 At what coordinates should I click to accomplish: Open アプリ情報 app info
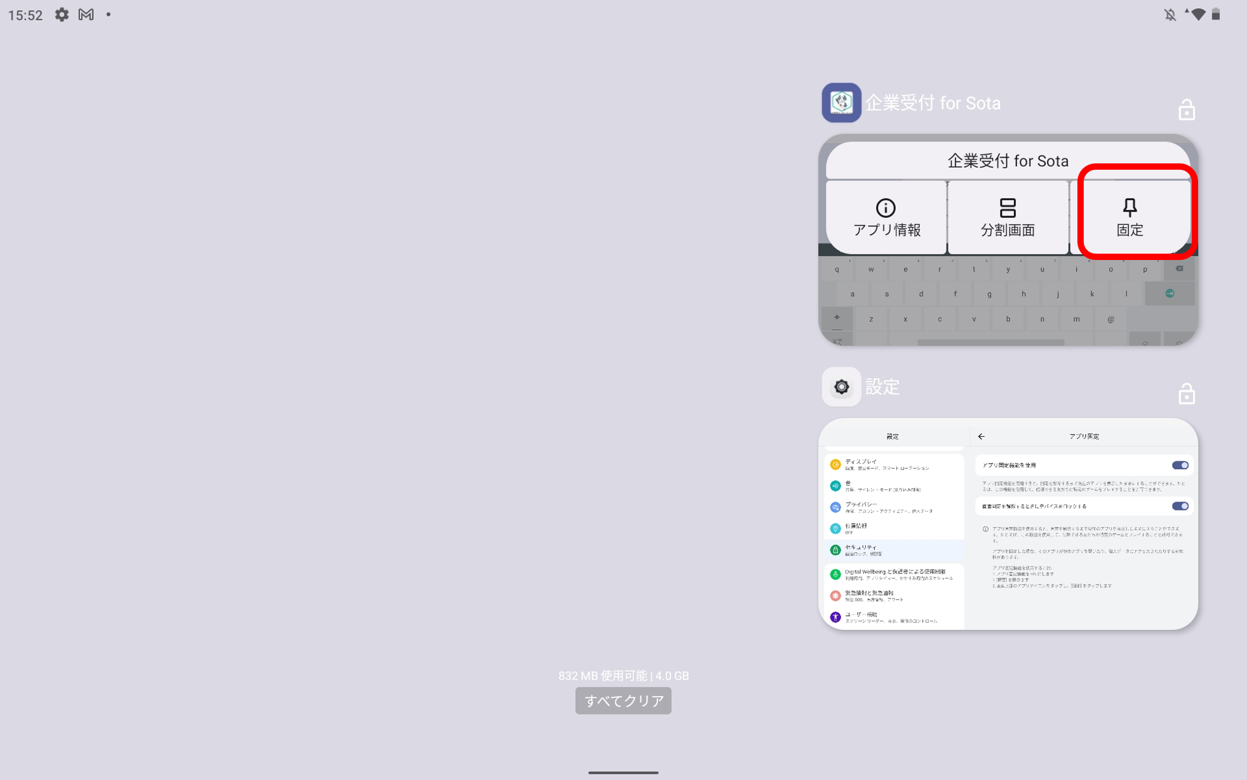[x=886, y=217]
